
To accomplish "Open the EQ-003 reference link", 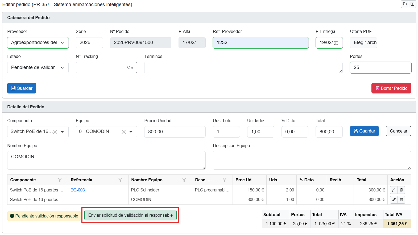I will coord(78,190).
